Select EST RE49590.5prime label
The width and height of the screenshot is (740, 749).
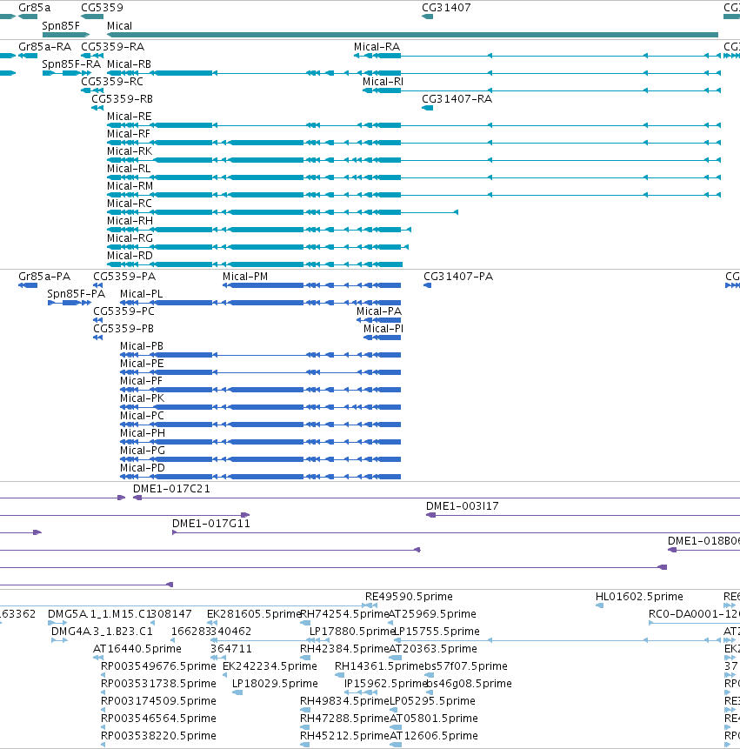point(409,597)
